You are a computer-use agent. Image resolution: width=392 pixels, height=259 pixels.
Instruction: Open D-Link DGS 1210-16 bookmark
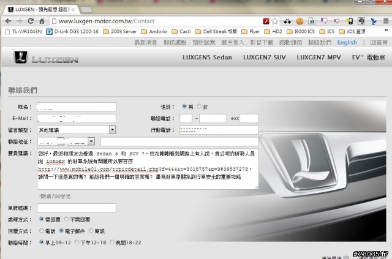72,31
